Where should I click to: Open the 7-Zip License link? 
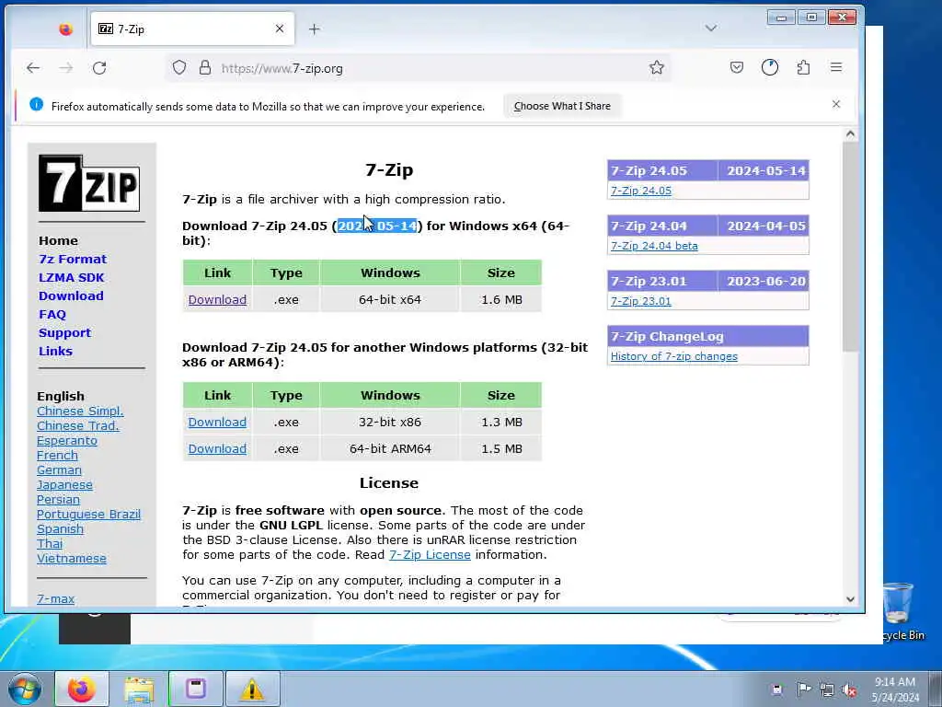click(431, 555)
